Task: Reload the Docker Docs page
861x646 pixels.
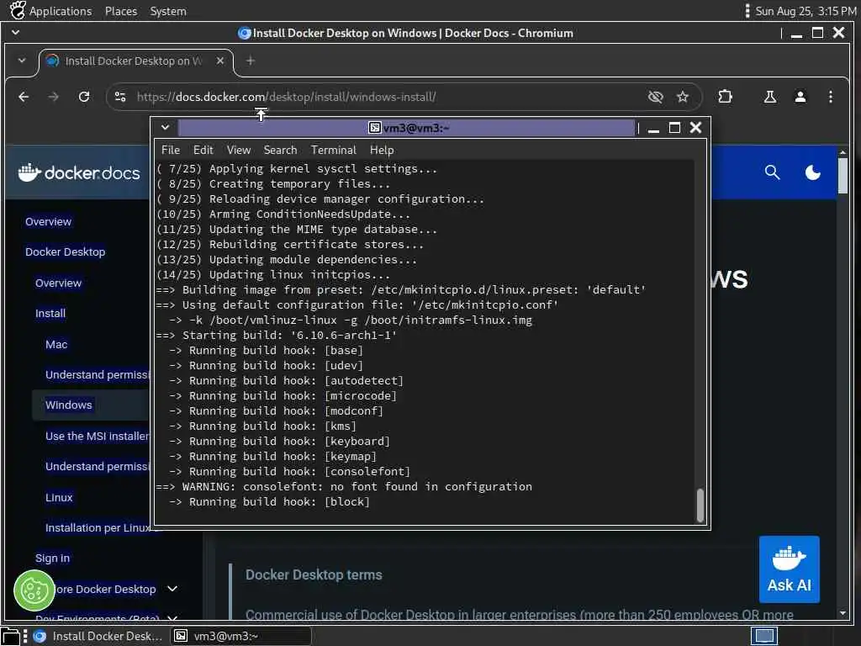Action: click(84, 97)
